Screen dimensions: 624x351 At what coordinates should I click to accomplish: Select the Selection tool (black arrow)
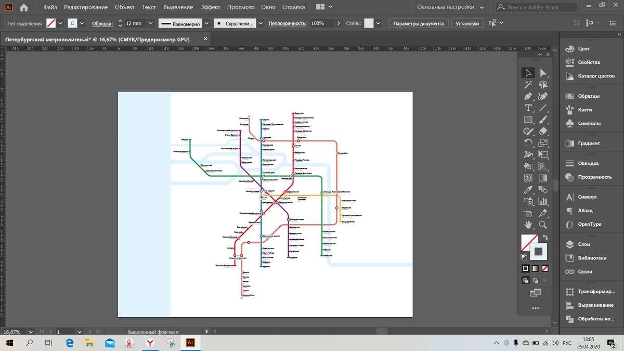[528, 73]
